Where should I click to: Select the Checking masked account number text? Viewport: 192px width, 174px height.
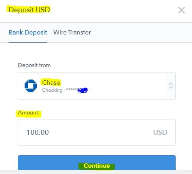[x=65, y=90]
